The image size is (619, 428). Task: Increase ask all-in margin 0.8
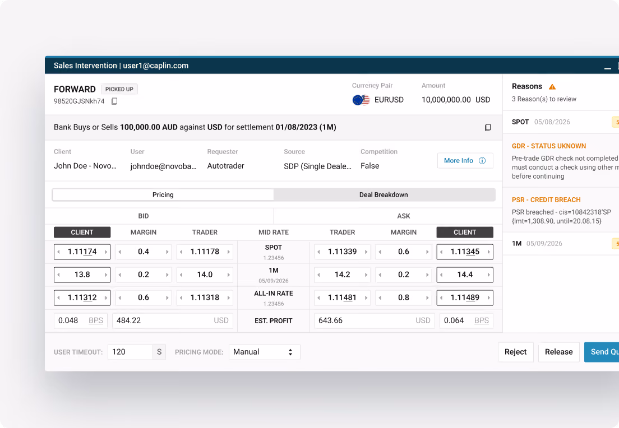point(427,298)
